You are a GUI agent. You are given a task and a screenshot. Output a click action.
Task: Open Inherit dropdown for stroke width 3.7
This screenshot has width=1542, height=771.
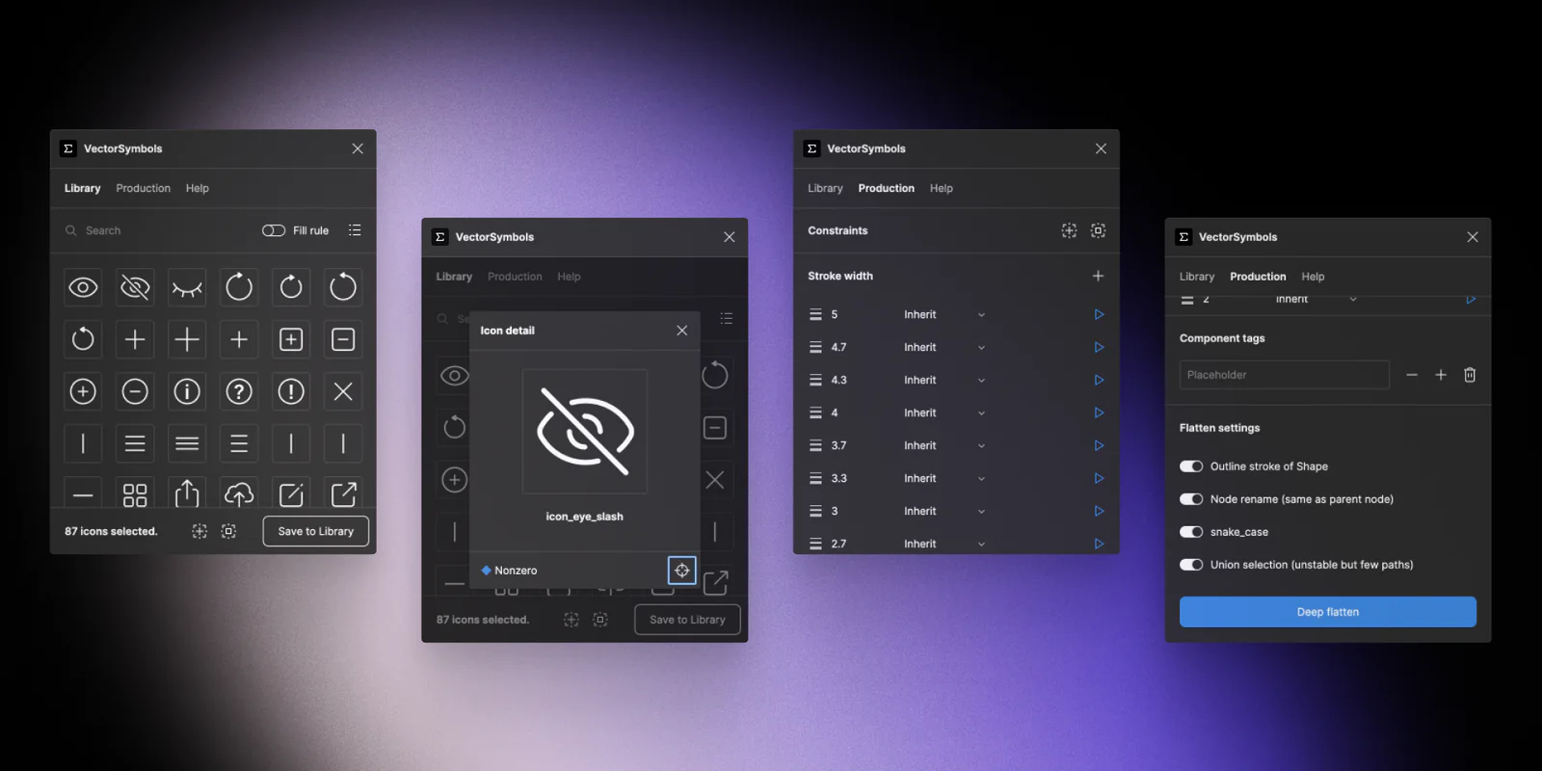[944, 445]
